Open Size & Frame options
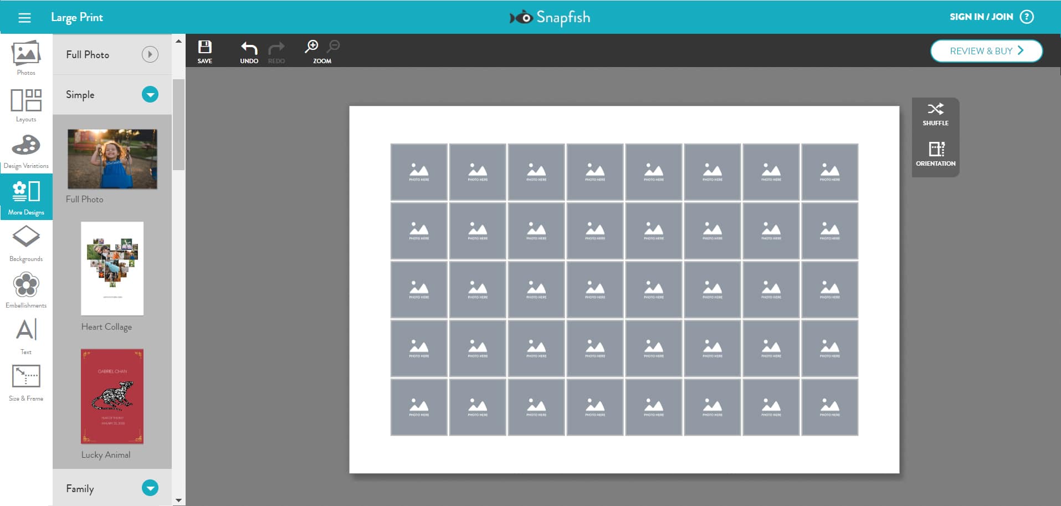 25,380
